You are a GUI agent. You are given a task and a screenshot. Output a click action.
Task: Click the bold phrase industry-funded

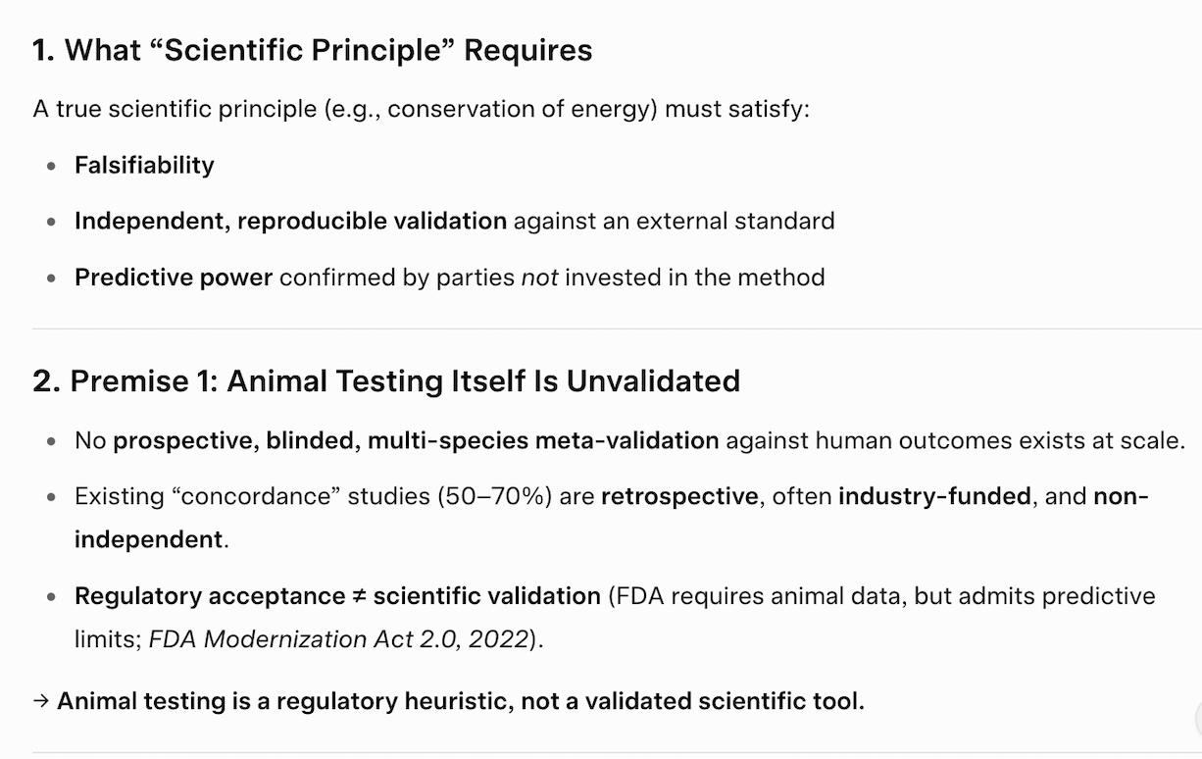(x=934, y=496)
